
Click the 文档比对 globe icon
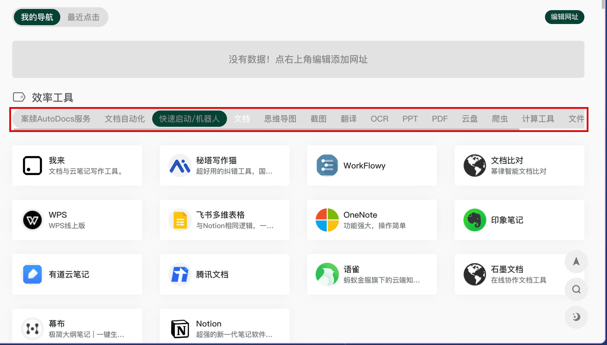click(x=475, y=166)
